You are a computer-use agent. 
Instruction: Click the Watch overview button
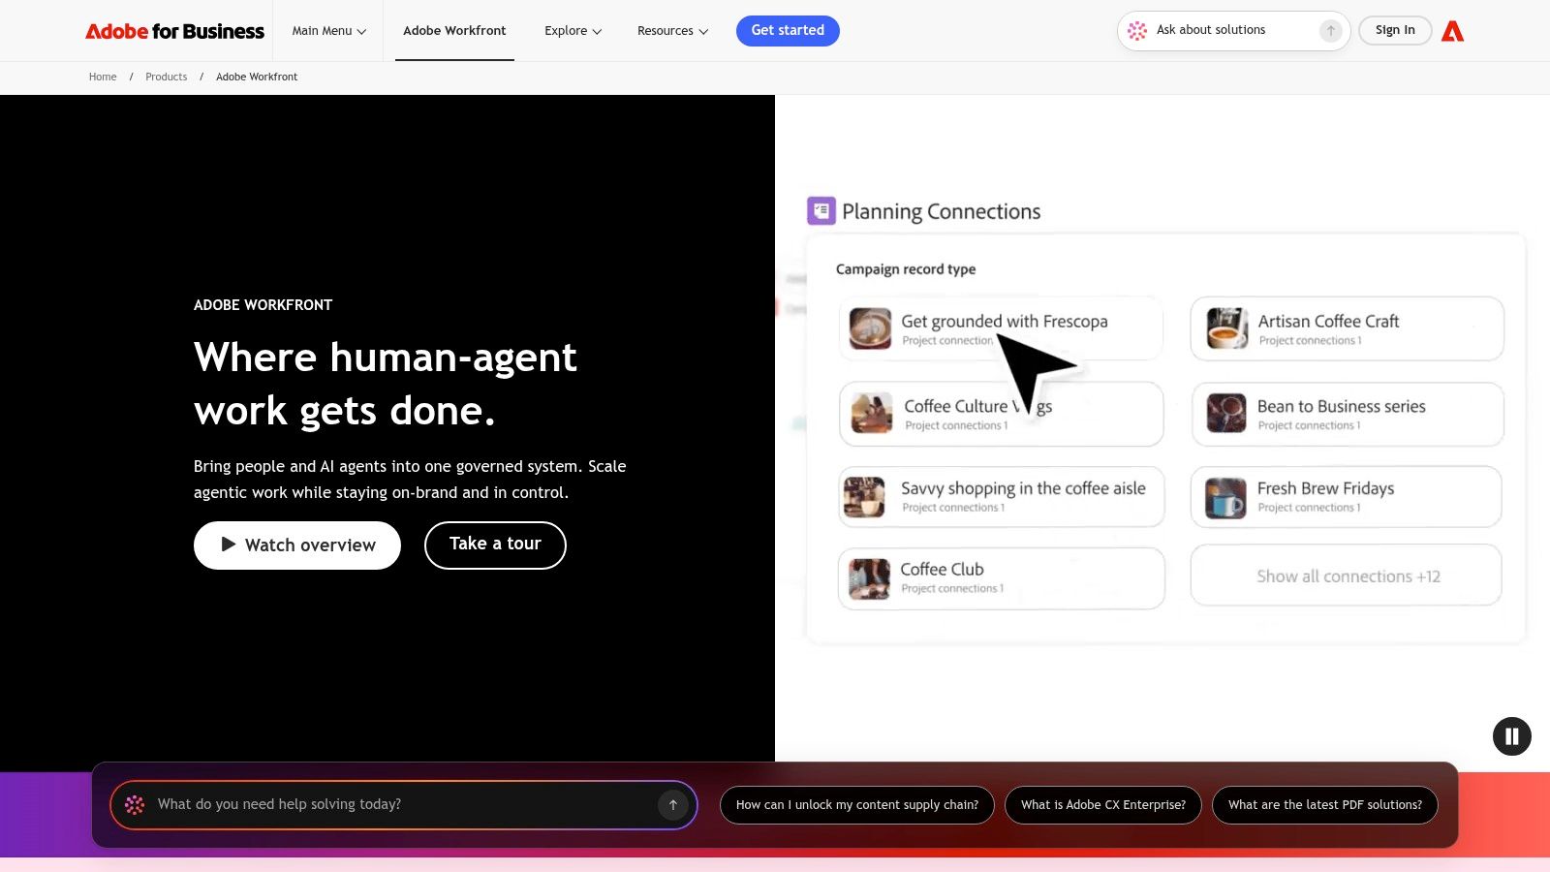pyautogui.click(x=297, y=545)
